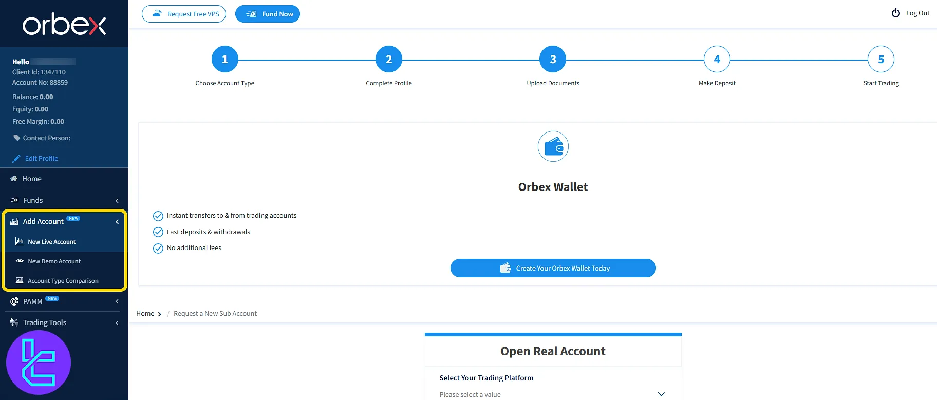Open the Select Your Trading Platform dropdown
The image size is (937, 400).
[553, 394]
